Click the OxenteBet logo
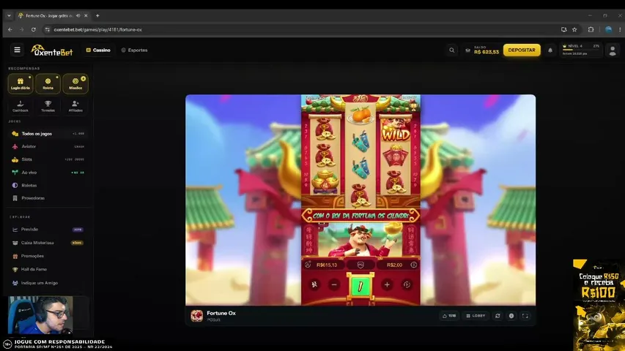 coord(52,50)
